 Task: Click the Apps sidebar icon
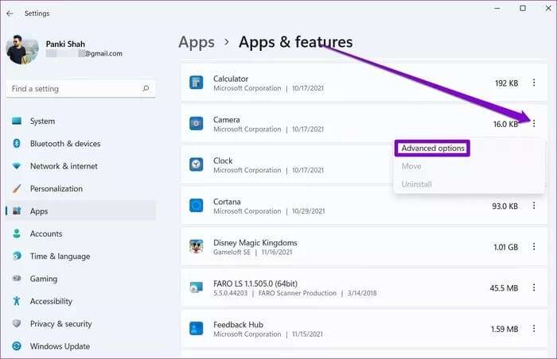point(17,211)
